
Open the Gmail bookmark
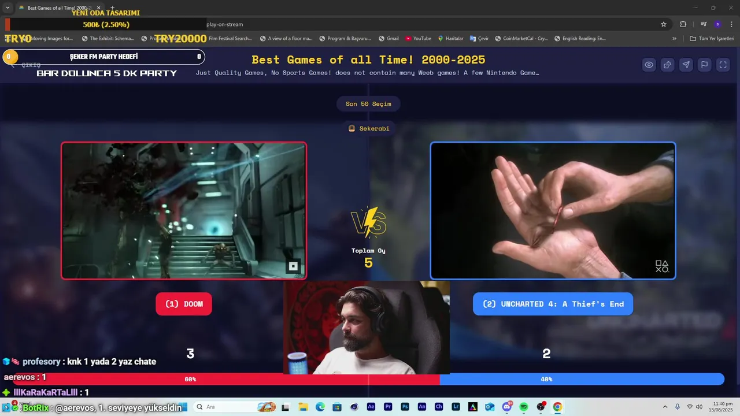pos(388,39)
